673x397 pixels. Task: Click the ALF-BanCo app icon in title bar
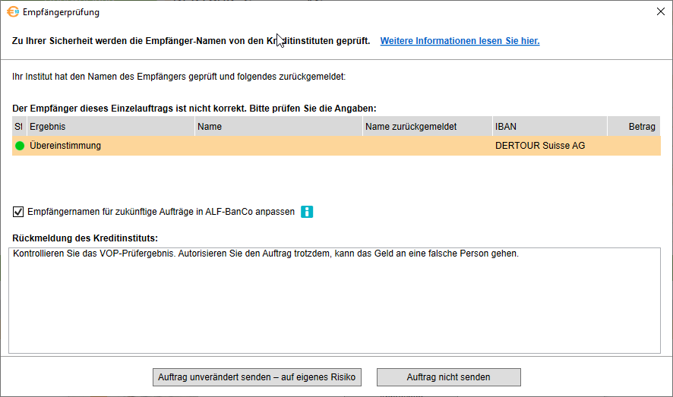pyautogui.click(x=13, y=12)
